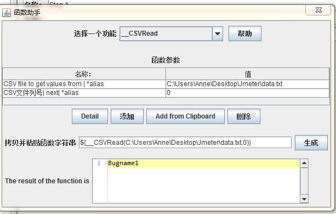
Task: Click the Detail button
Action: [90, 116]
